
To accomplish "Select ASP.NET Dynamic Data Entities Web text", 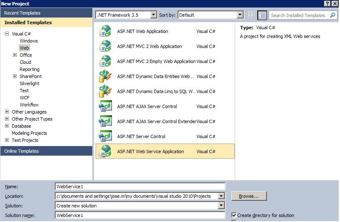I will (x=155, y=76).
